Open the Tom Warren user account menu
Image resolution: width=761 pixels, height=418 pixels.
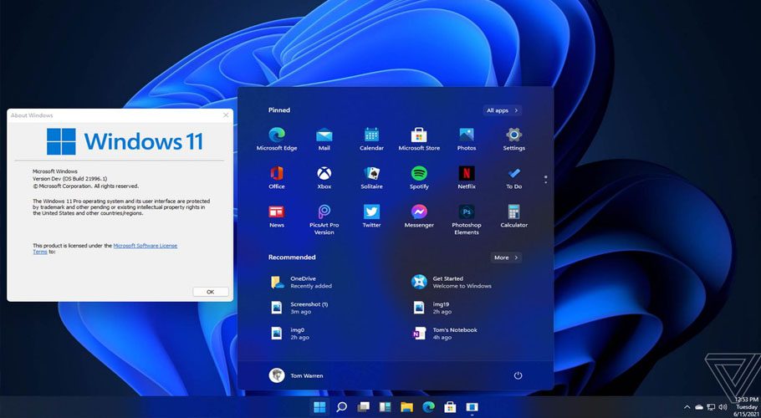(x=296, y=375)
